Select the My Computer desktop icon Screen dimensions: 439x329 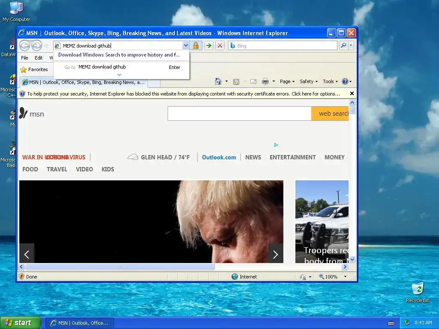point(16,12)
